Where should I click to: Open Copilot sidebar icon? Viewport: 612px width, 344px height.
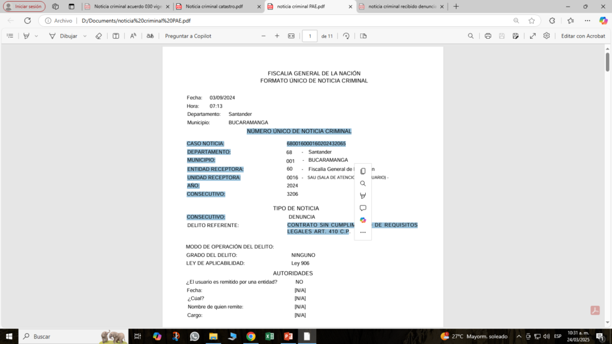[x=604, y=21]
